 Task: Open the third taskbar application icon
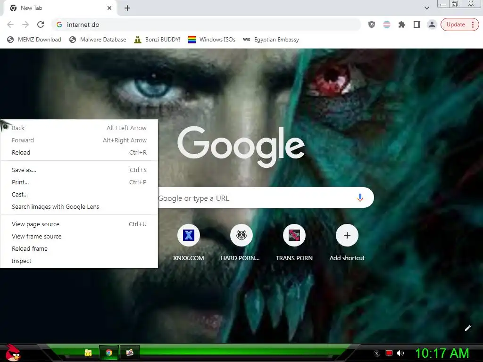[x=130, y=353]
